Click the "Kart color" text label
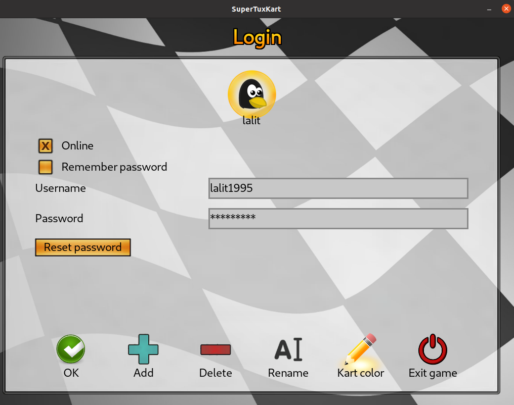Screen dimensions: 514x405 (361, 373)
